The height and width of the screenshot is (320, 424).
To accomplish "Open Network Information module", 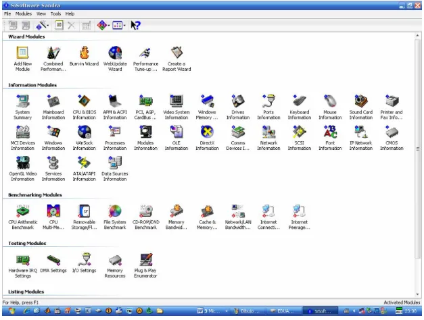I will [x=268, y=138].
